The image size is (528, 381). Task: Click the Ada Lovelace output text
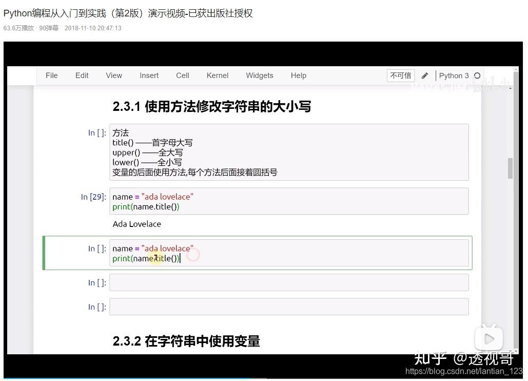point(136,224)
